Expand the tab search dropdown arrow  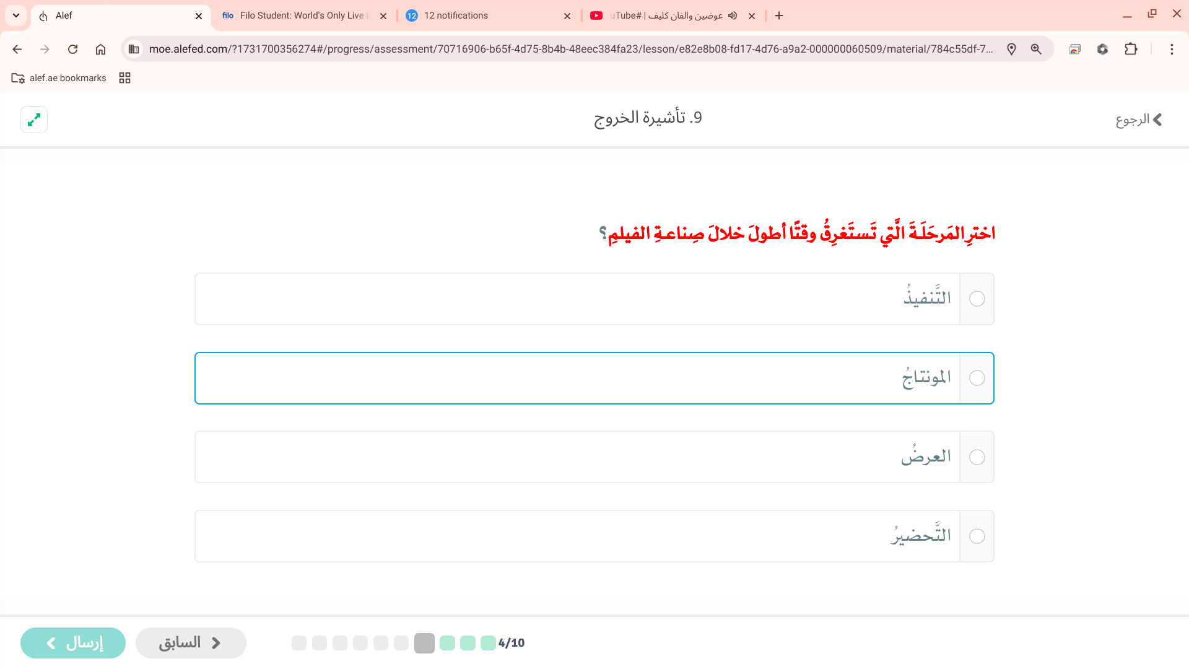[16, 16]
